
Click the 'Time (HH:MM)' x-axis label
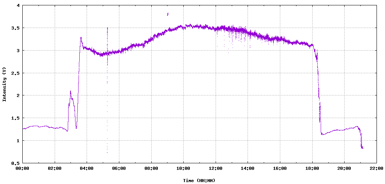point(199,181)
